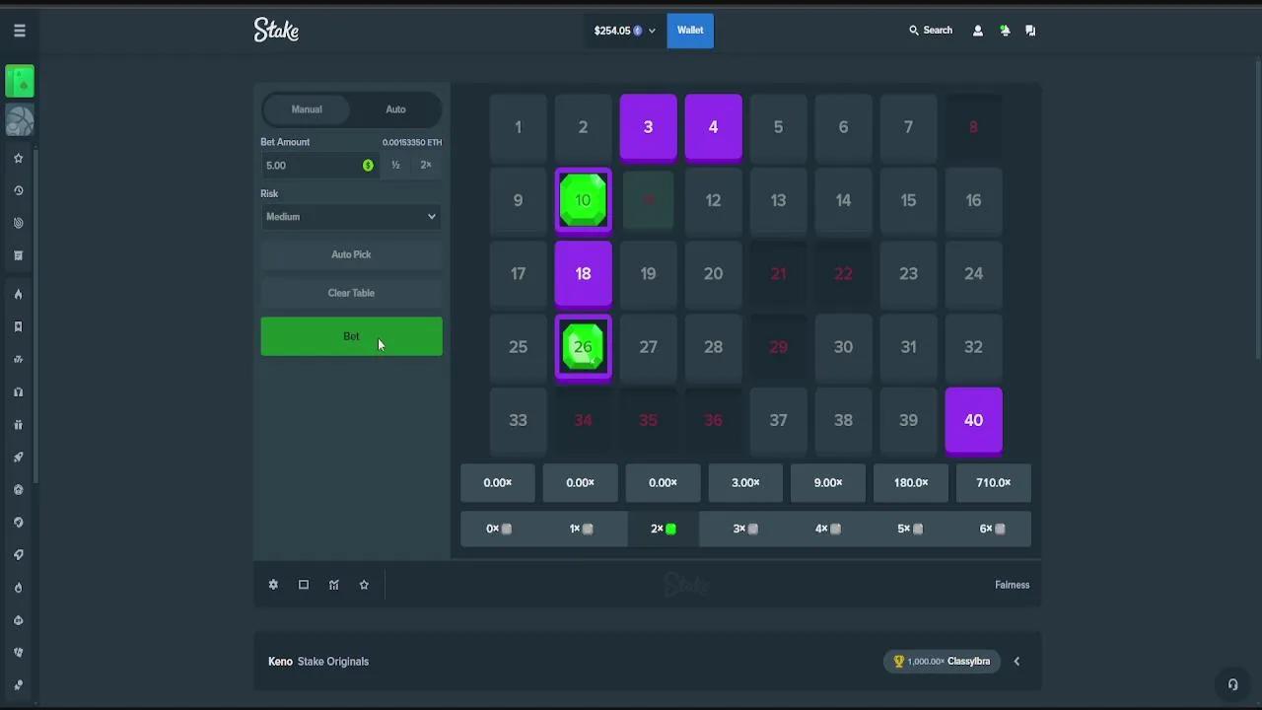Open the Wallet button

point(690,31)
